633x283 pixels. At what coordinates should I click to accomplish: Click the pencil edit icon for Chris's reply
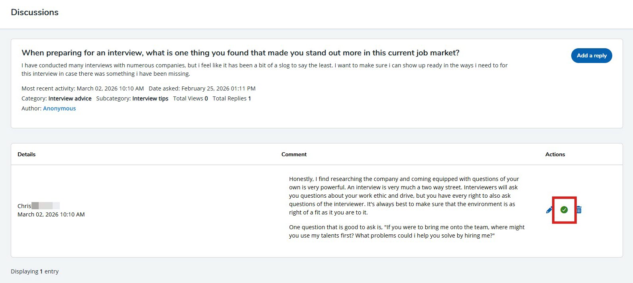pyautogui.click(x=549, y=210)
